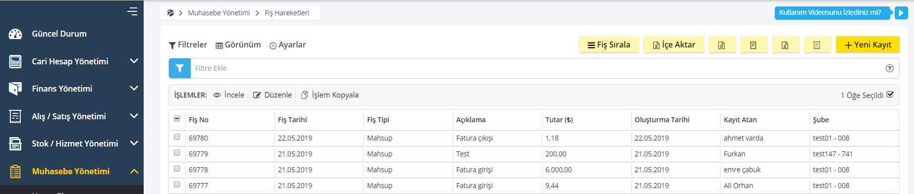Open Görünüm view options
914x194 pixels.
click(238, 45)
